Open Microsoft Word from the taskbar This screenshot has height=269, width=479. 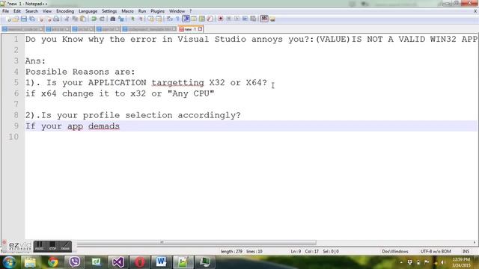[x=162, y=262]
